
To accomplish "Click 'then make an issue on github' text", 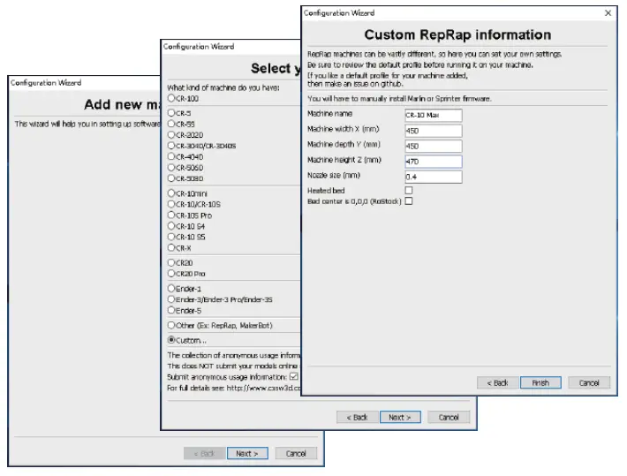I will 355,84.
